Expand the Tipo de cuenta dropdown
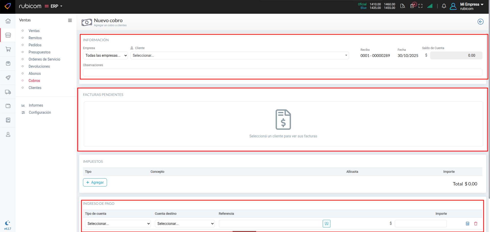Viewport: 490px width, 232px height. click(118, 224)
